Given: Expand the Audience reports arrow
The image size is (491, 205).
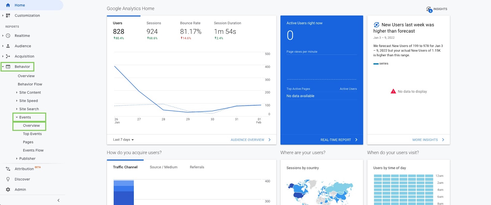Looking at the screenshot, I should (3, 46).
